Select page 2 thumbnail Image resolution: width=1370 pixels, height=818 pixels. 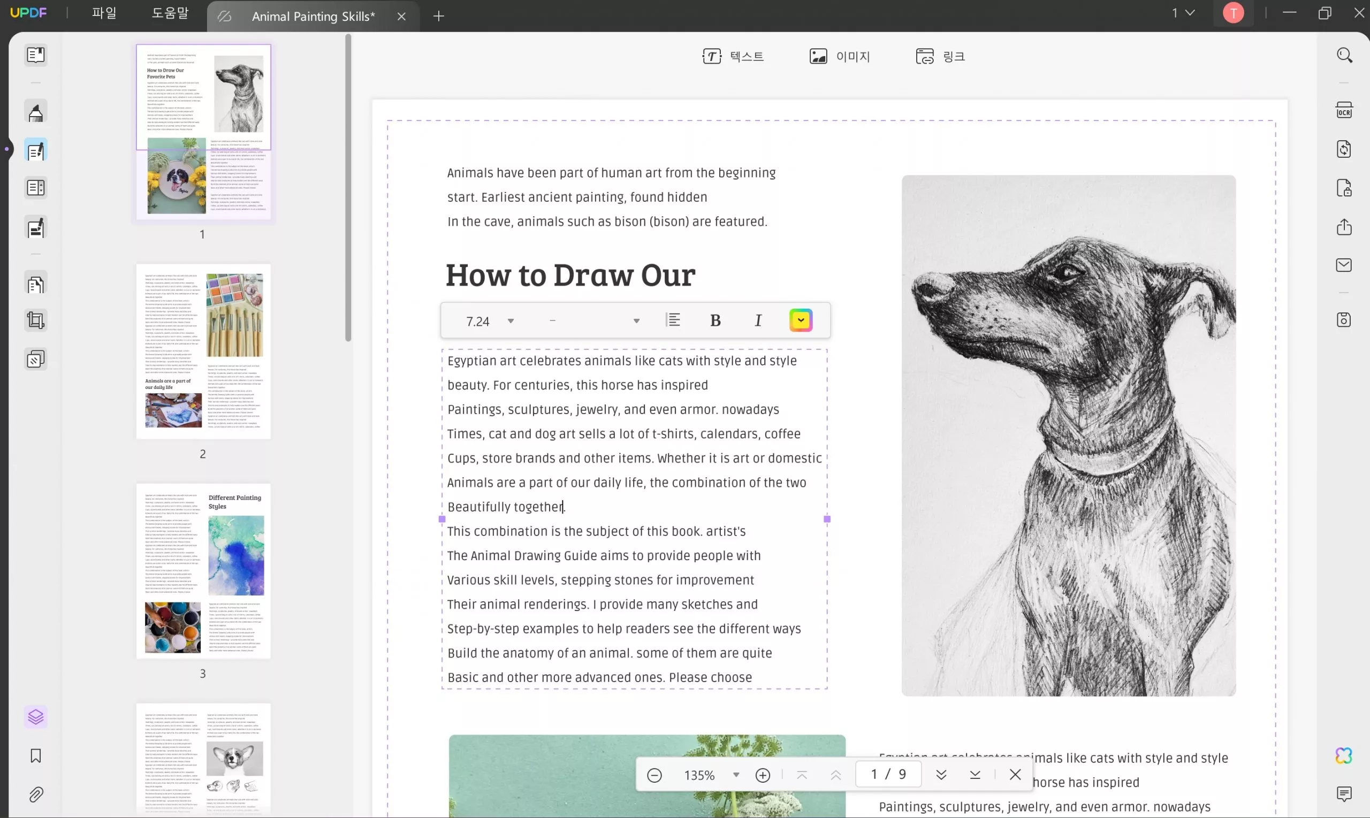pos(203,351)
